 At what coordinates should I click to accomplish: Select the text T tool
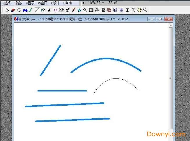point(127,10)
